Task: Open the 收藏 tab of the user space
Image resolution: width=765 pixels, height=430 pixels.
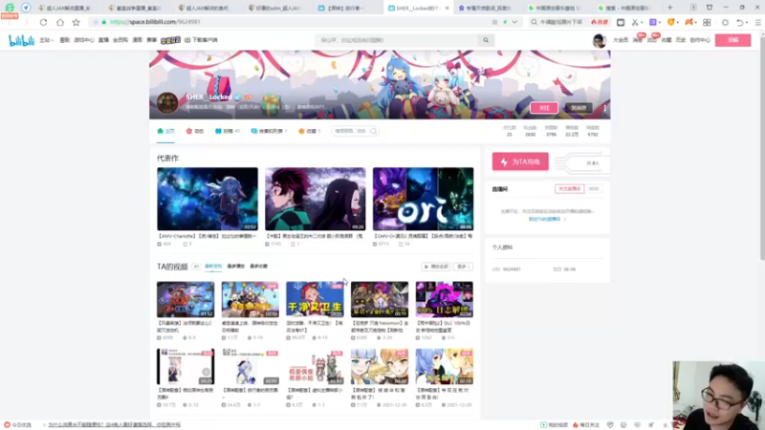Action: click(x=309, y=131)
